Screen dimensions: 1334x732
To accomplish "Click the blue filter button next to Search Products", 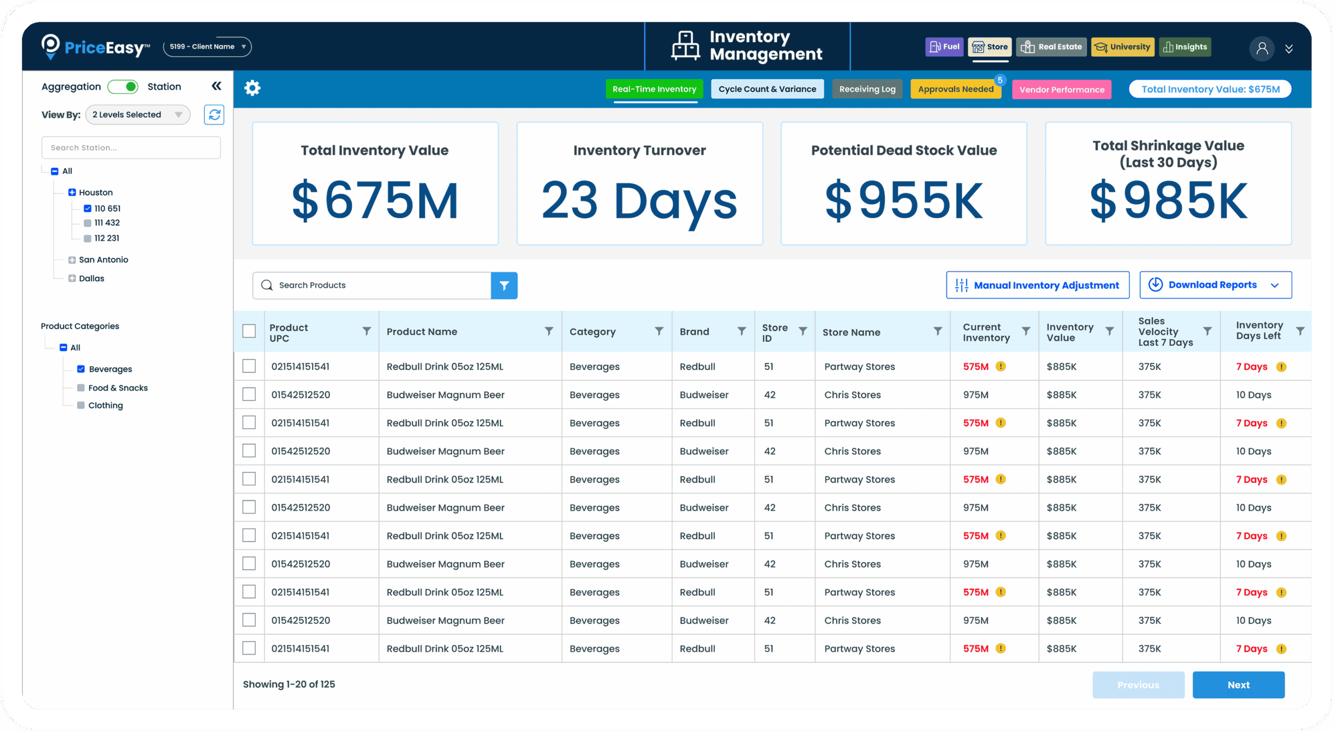I will [503, 285].
